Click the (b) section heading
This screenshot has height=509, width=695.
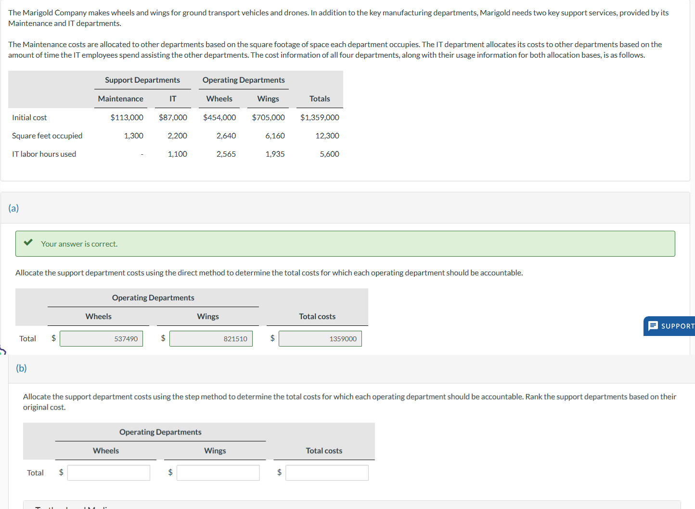[21, 368]
